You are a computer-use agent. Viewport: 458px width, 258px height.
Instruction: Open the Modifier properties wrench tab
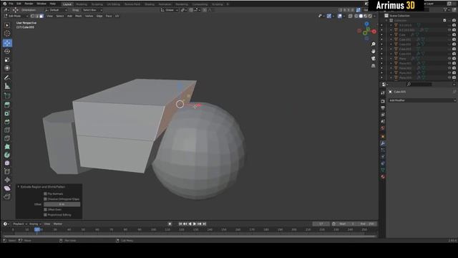coord(383,143)
